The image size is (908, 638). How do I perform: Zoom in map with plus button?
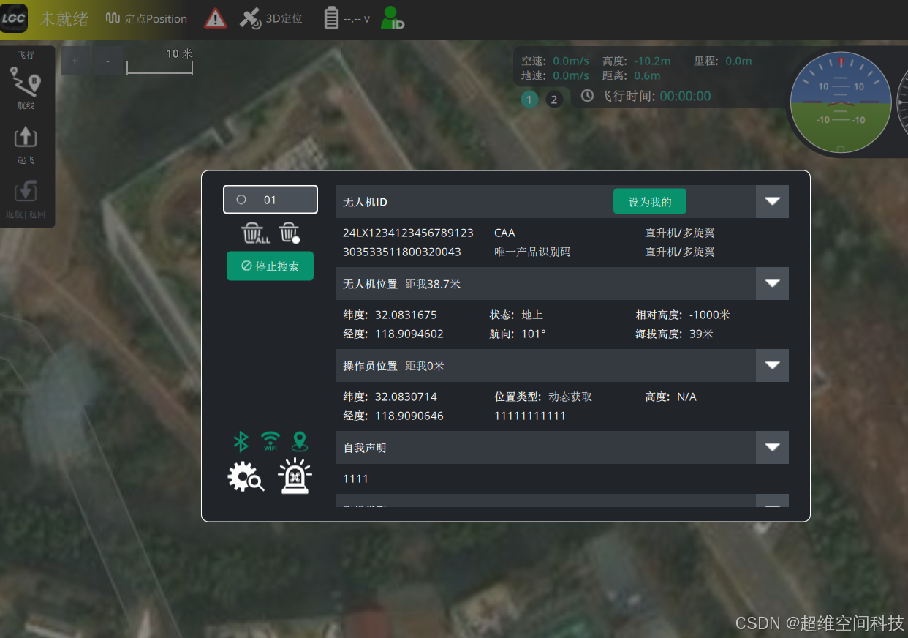click(75, 61)
